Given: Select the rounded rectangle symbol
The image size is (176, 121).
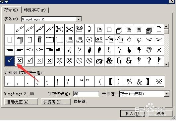Looking at the screenshot, I should click(59, 40).
